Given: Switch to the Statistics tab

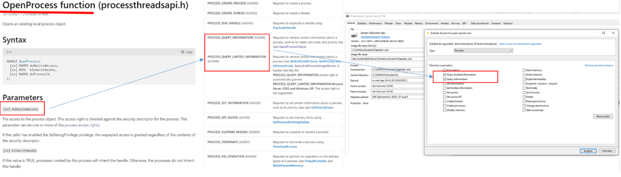Looking at the screenshot, I should pos(362,23).
